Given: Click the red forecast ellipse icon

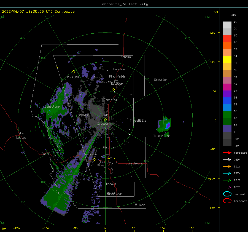Looking at the screenshot, I should (227, 201).
